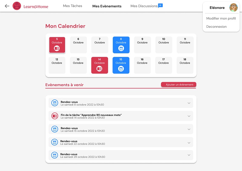Click red book icon of task deadline event
The width and height of the screenshot is (242, 171).
(x=55, y=116)
